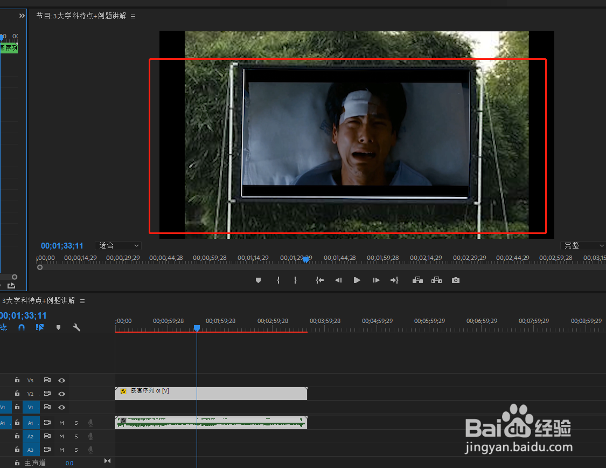Mute audio track A2

61,436
